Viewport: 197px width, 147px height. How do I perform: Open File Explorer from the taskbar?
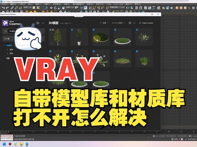[x=21, y=144]
